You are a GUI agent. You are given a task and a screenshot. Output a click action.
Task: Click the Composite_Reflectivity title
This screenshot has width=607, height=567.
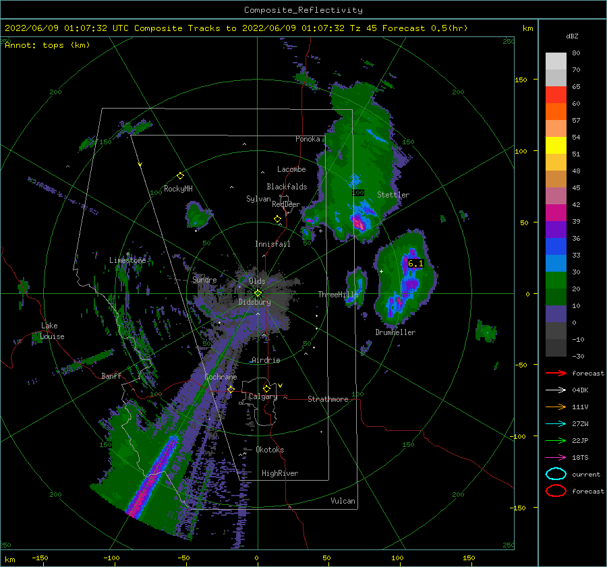(303, 10)
